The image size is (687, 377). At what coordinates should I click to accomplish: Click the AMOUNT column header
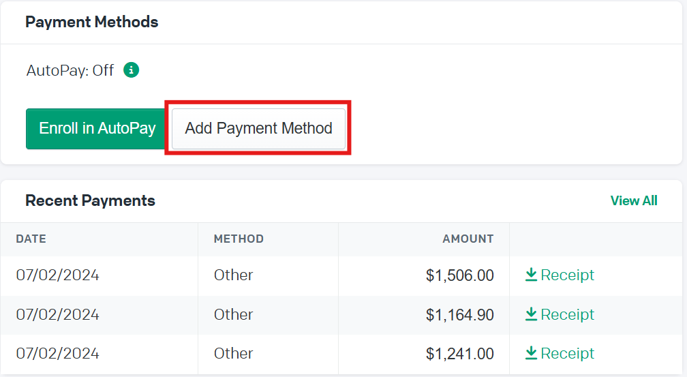tap(468, 239)
